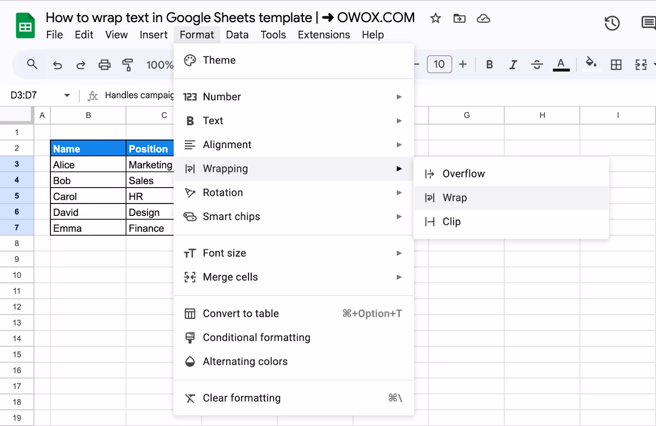Select Convert to table
Image resolution: width=656 pixels, height=426 pixels.
(x=294, y=314)
